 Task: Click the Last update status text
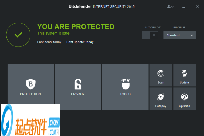tap(80, 42)
